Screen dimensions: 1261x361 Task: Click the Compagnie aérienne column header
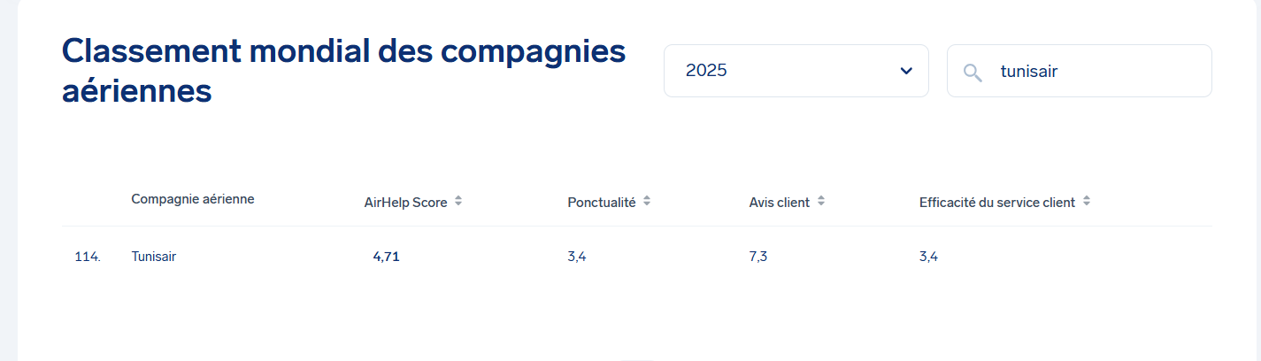coord(193,199)
